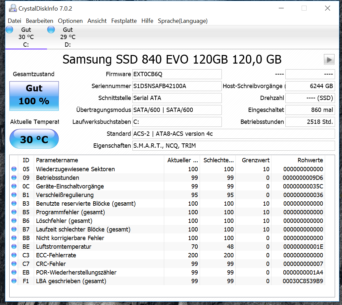342x305 pixels.
Task: Select the C: drive tab at 30 °C
Action: [x=26, y=37]
